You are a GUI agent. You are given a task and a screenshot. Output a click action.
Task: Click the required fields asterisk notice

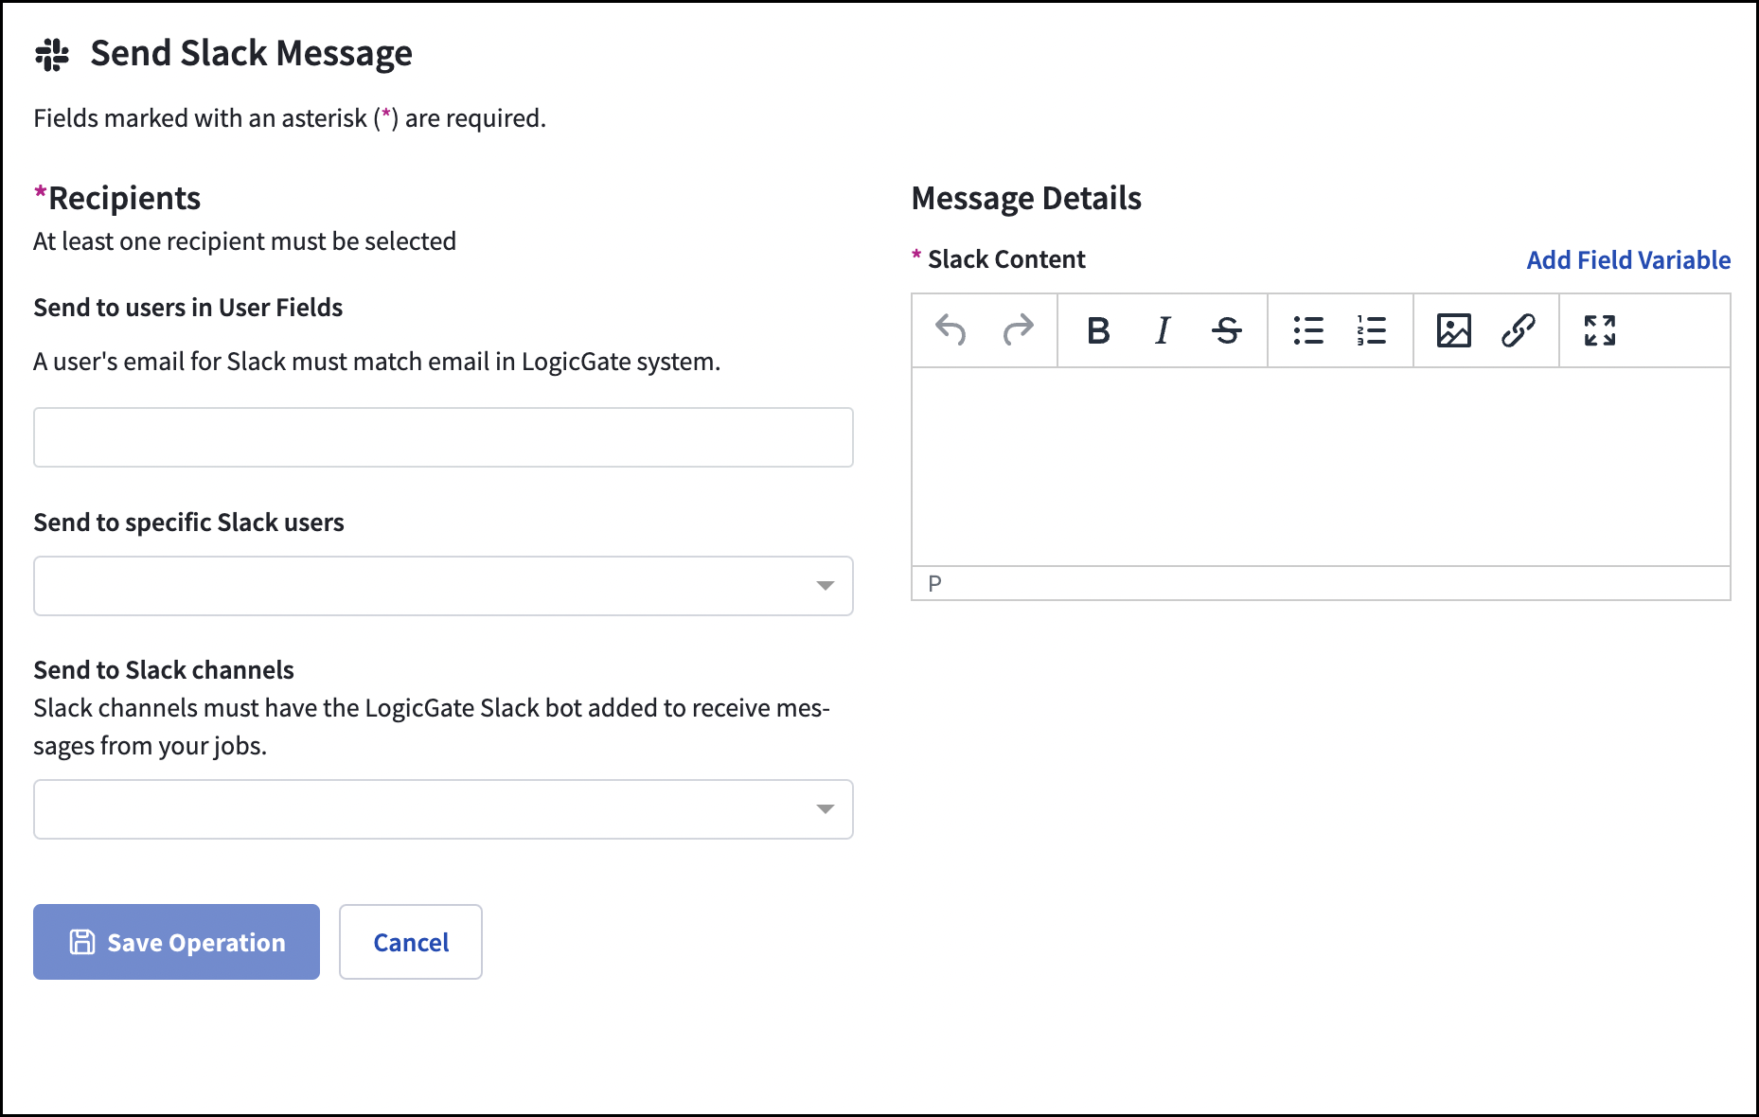(x=290, y=118)
